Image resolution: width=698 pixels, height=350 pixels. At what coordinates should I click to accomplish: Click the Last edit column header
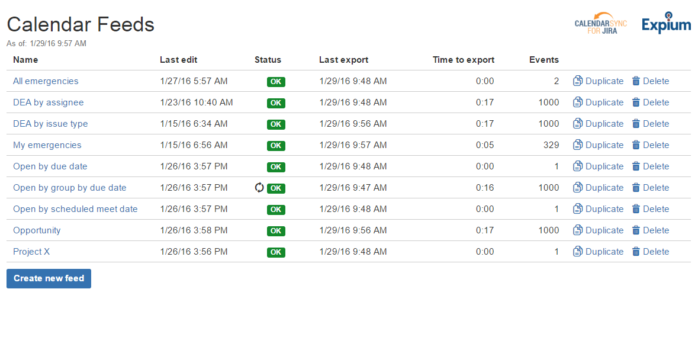coord(179,60)
